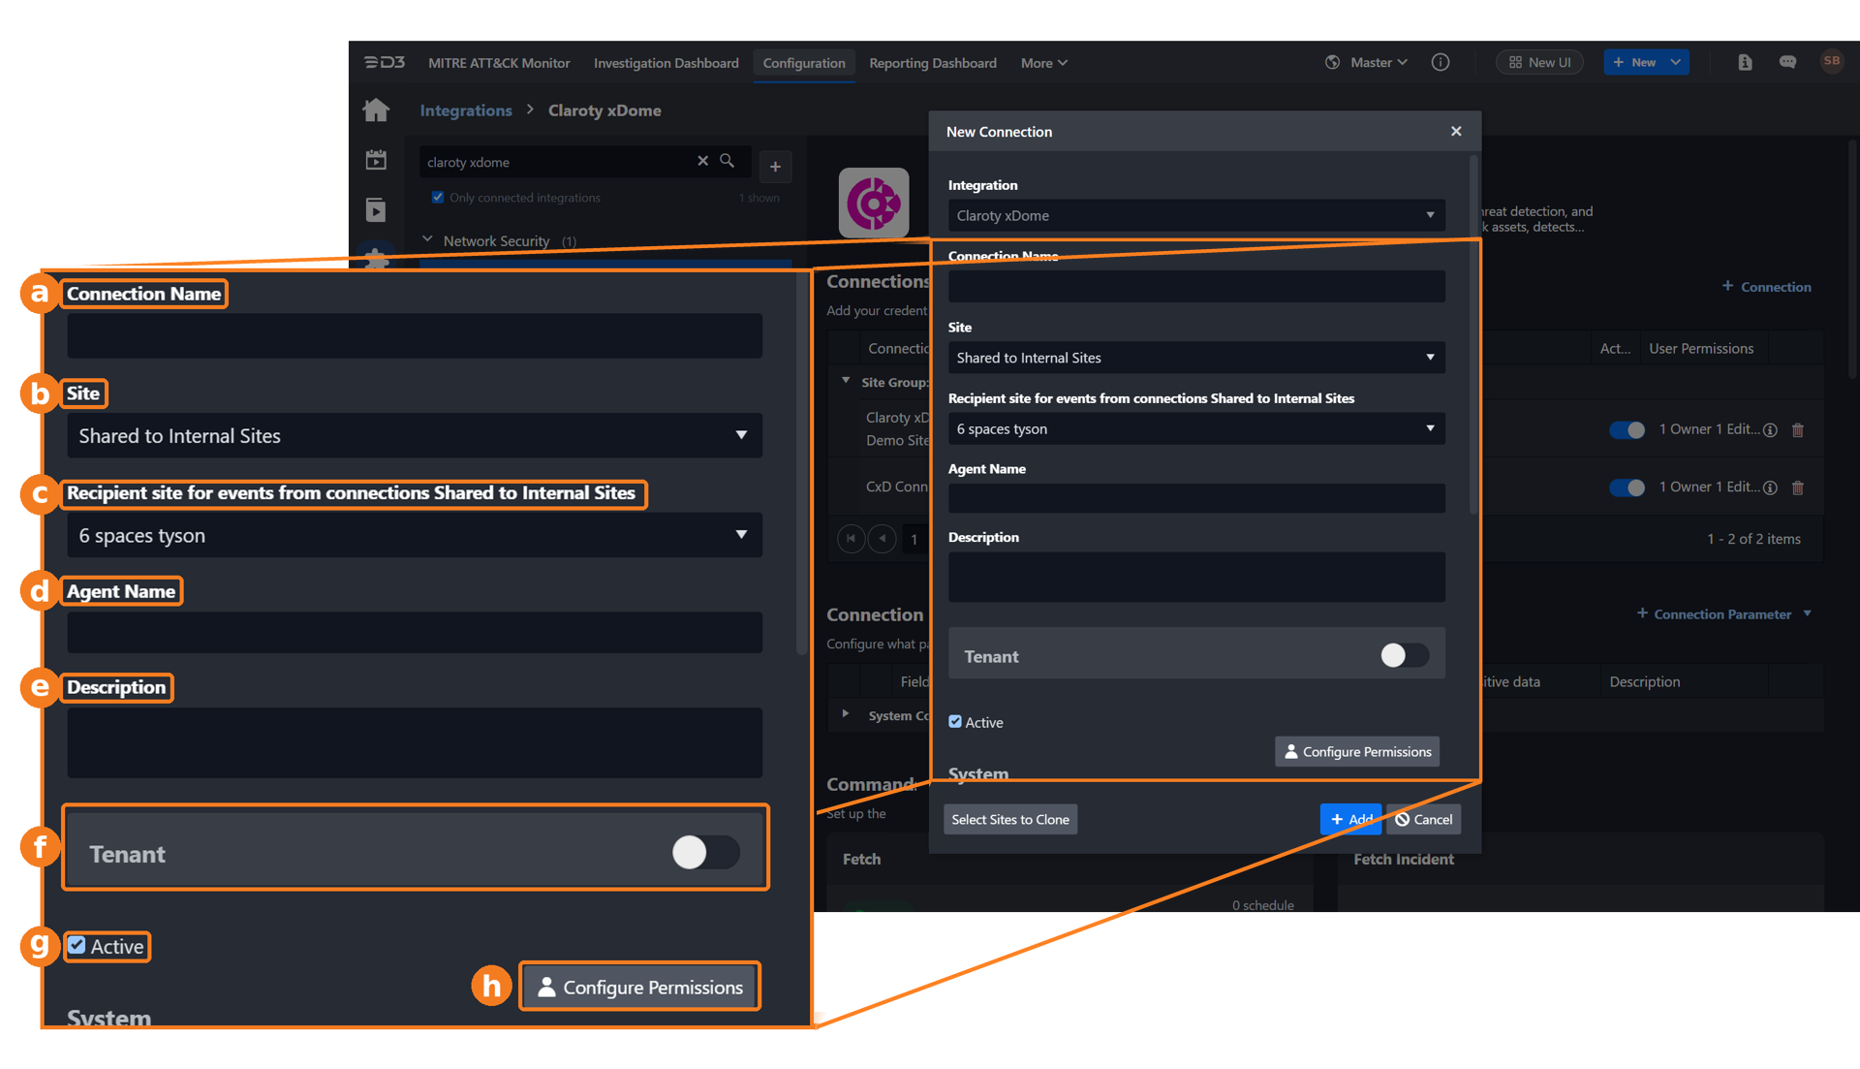Delete the Claroty xD Demo Site connection via trash icon

(1798, 430)
